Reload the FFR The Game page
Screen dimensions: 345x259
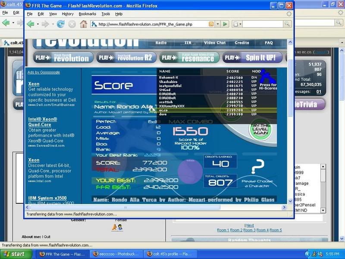pos(60,24)
